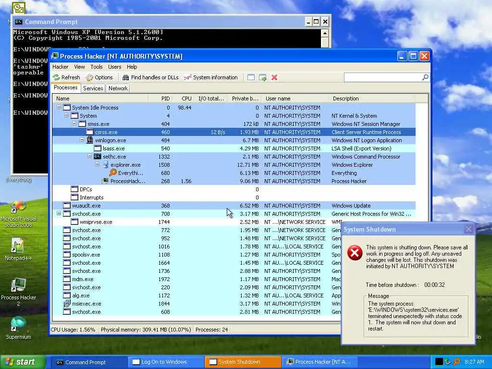Click Processes: 24 status bar entry

[212, 330]
